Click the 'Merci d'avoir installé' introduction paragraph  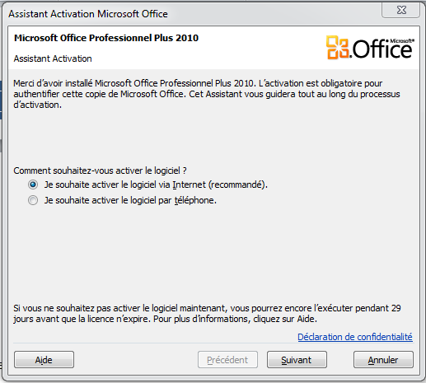207,94
